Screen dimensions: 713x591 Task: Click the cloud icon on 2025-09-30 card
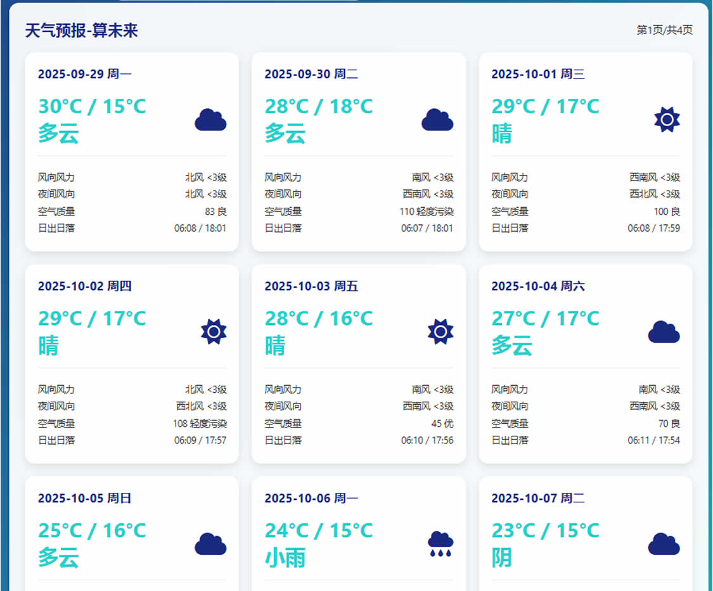tap(437, 120)
